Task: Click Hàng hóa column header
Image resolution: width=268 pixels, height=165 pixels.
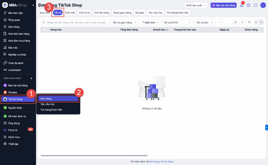Action: coord(56,30)
